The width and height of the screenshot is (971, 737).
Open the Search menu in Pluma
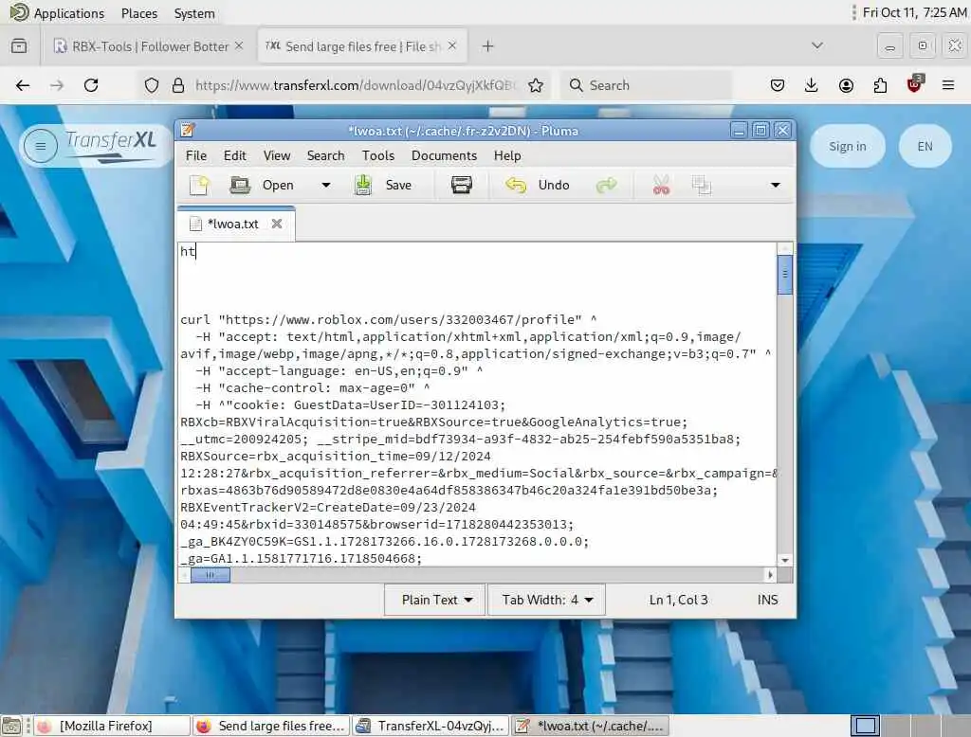(326, 155)
